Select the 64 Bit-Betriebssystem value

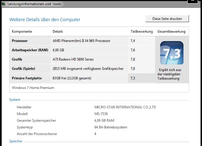(111, 127)
